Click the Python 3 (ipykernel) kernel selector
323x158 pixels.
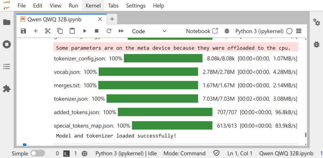click(260, 31)
